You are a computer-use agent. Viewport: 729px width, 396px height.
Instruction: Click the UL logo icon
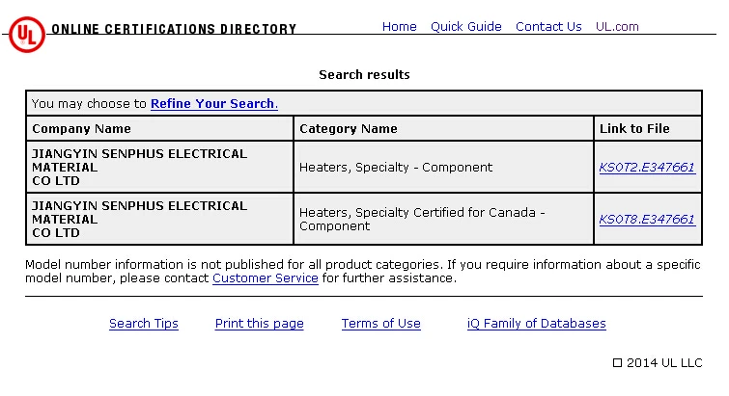click(x=26, y=34)
